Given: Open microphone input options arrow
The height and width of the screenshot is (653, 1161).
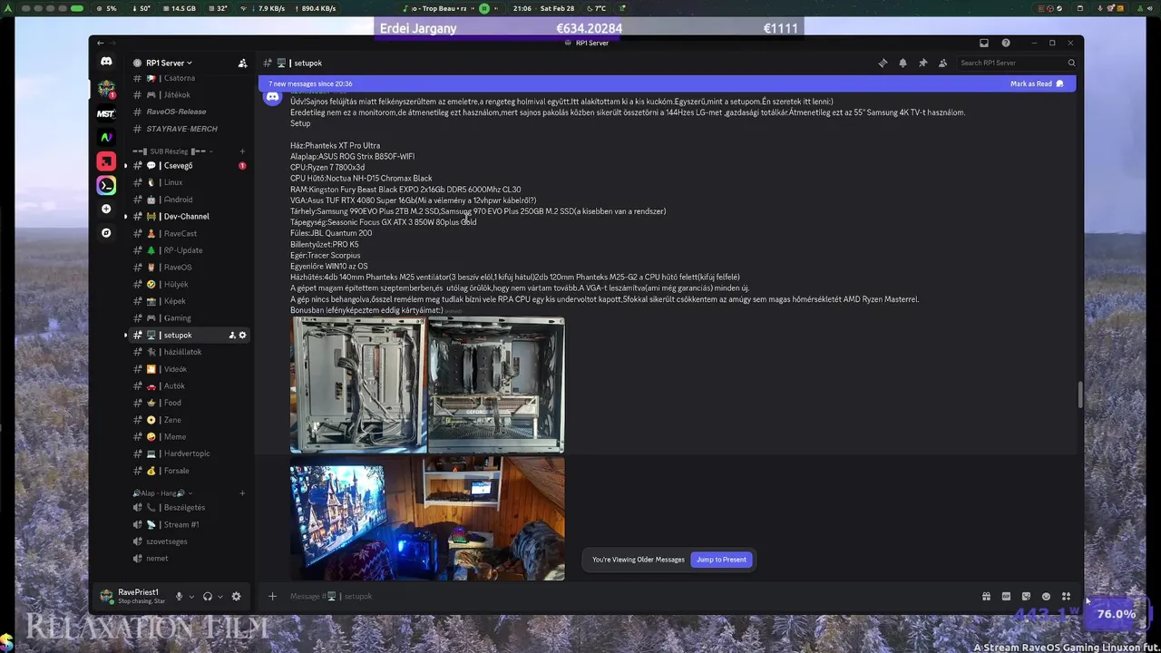Looking at the screenshot, I should tap(191, 597).
